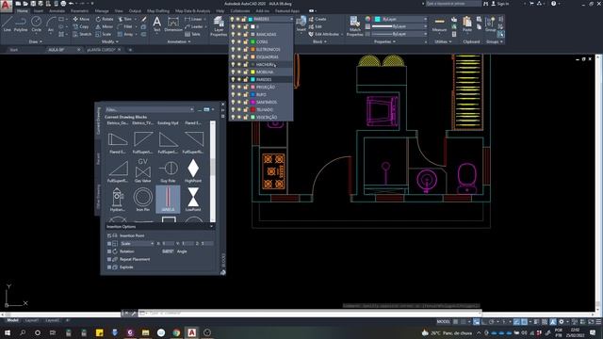
Task: Check the Rotation checkbox
Action: click(x=109, y=251)
